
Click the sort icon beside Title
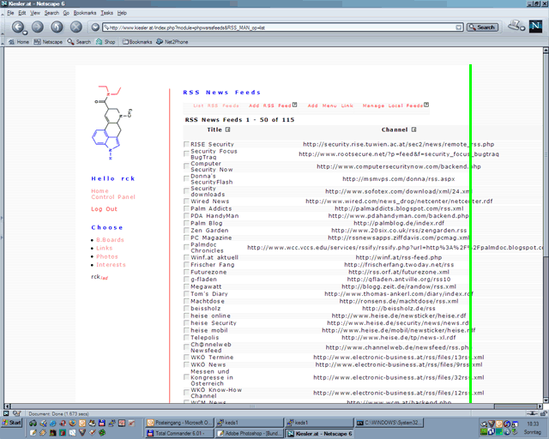point(227,130)
